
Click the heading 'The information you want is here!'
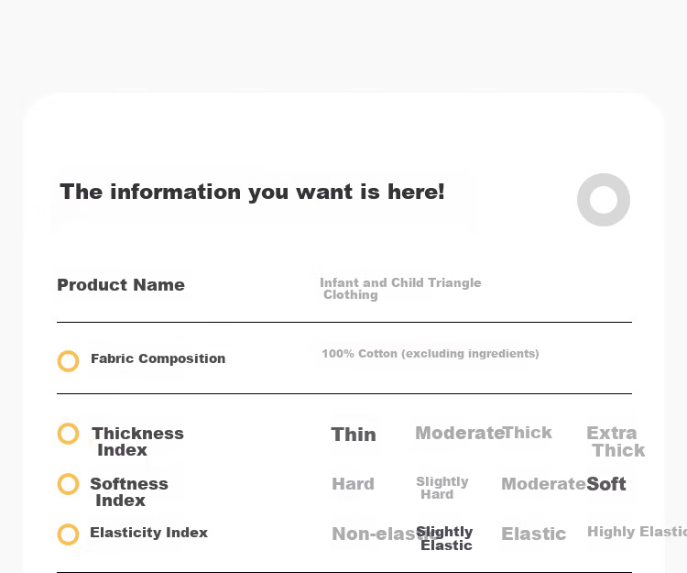[x=253, y=192]
